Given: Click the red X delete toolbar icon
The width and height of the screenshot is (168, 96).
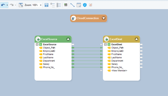Looking at the screenshot, I should tap(91, 5).
